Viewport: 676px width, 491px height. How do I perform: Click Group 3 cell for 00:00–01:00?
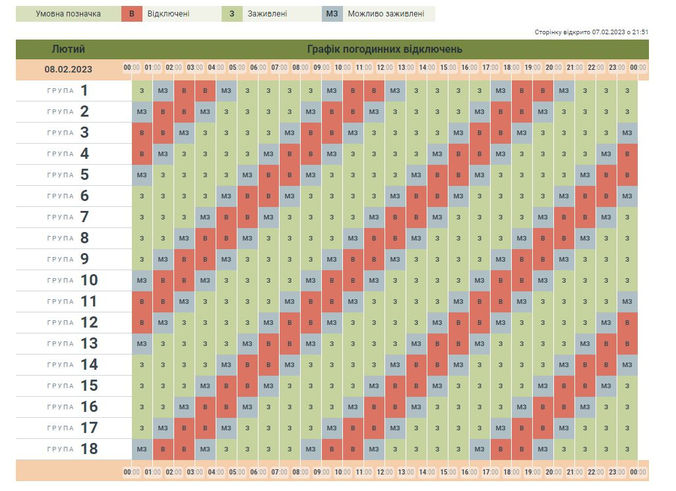click(142, 133)
